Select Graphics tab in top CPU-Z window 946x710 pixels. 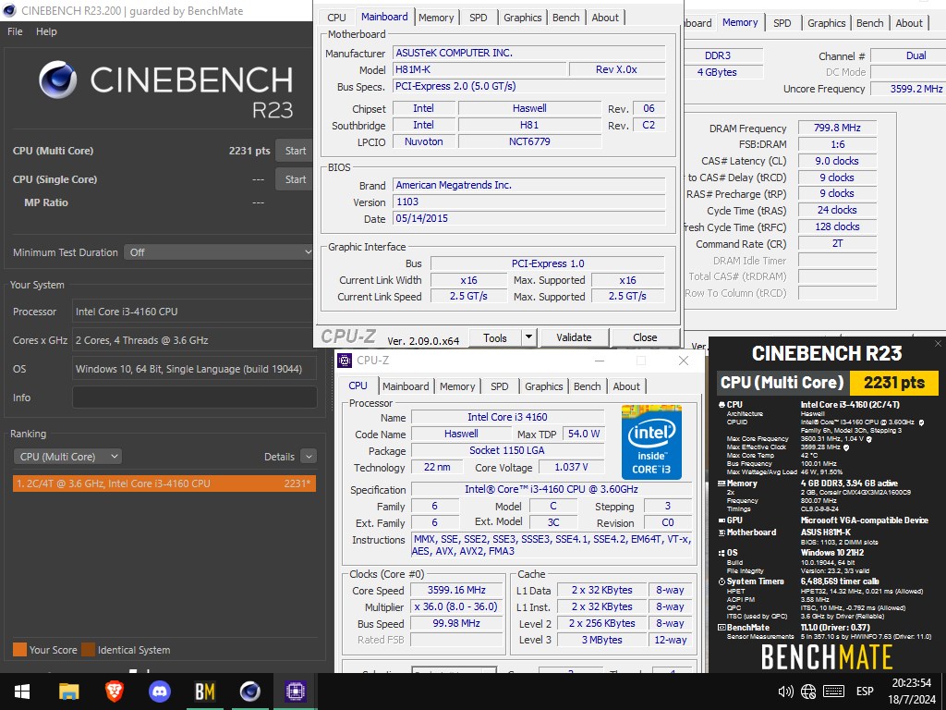pos(523,18)
